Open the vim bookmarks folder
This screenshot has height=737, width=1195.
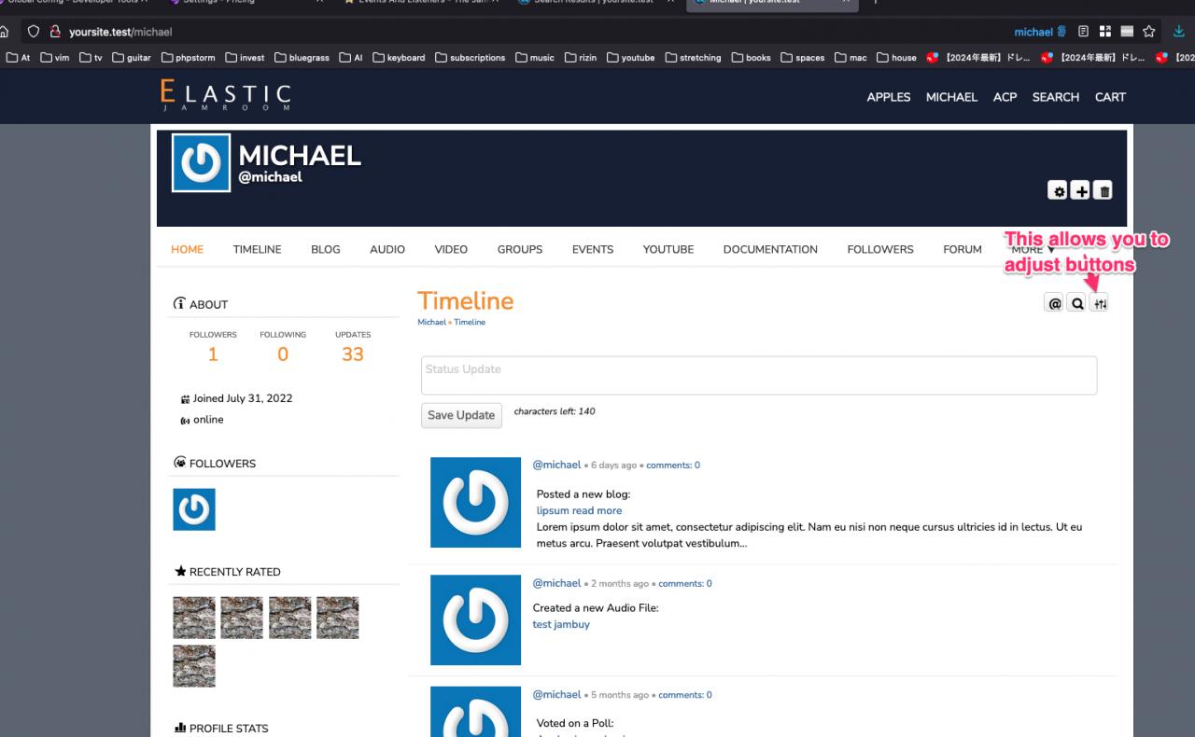point(56,58)
